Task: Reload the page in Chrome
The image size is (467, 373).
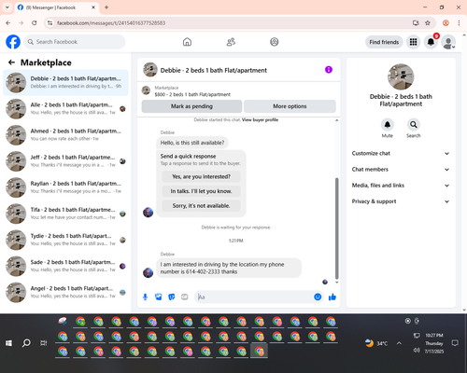Action: coord(35,23)
